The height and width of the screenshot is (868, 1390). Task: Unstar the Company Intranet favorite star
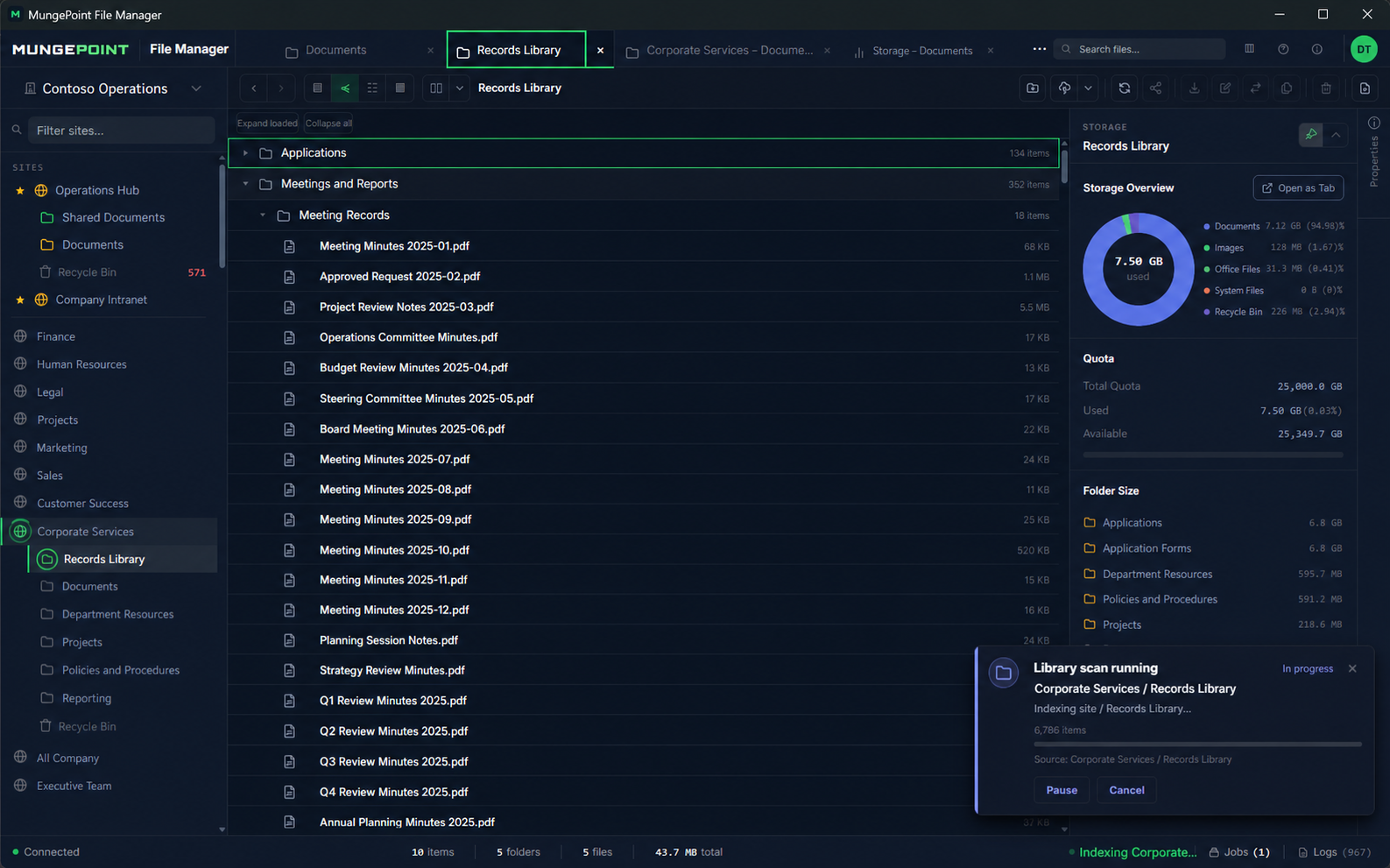[x=20, y=300]
